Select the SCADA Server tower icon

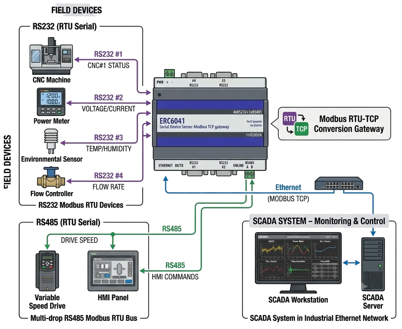tap(373, 264)
